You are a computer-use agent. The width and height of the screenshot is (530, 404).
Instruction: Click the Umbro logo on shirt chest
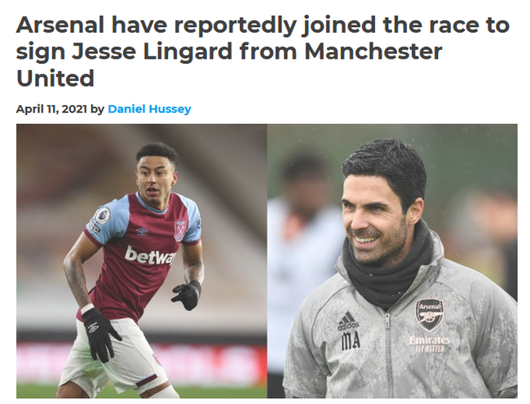coord(143,232)
